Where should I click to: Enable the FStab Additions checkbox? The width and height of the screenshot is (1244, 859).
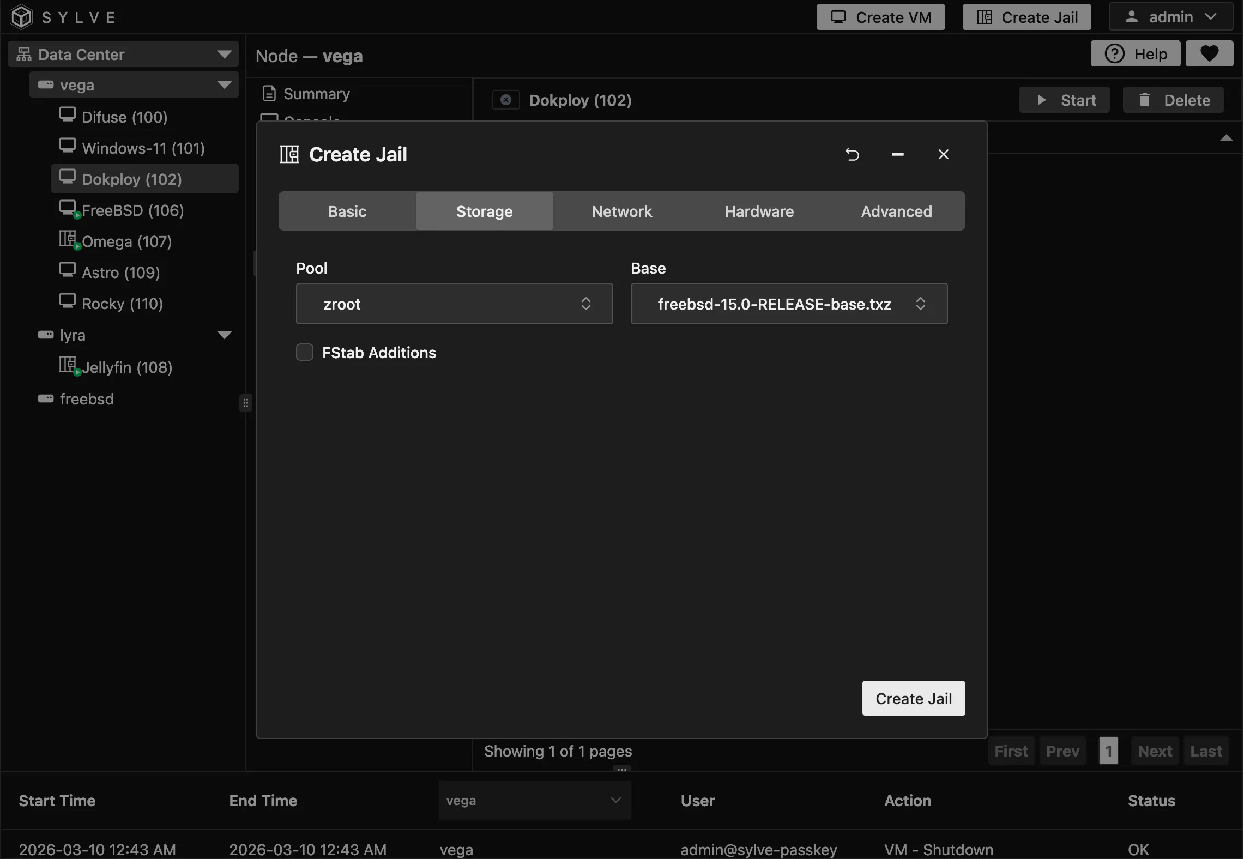(x=305, y=352)
